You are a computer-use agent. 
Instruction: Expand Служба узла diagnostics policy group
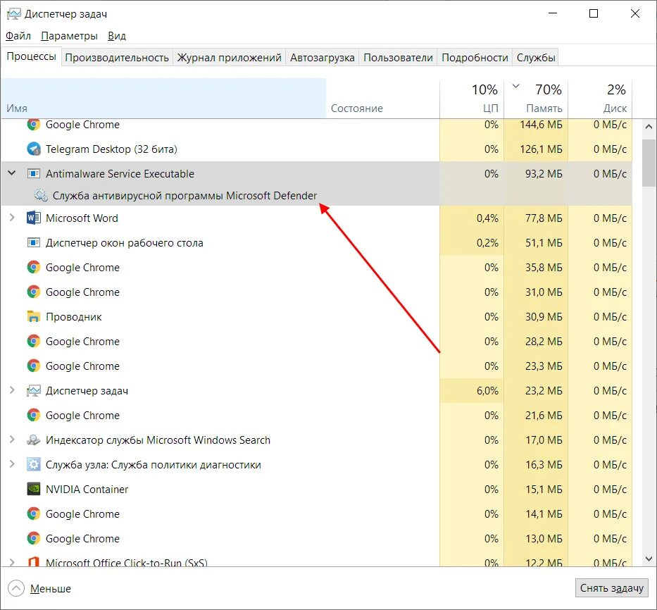click(x=11, y=465)
